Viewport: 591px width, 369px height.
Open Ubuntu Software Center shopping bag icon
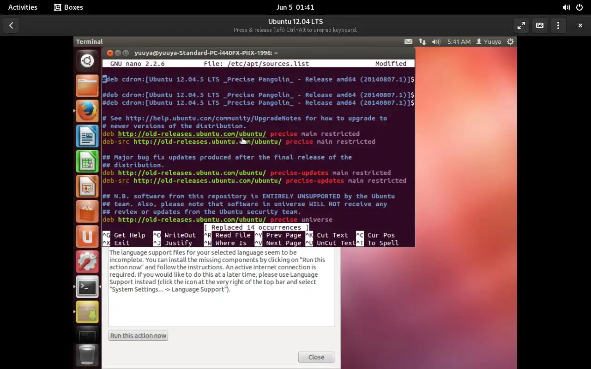click(87, 212)
